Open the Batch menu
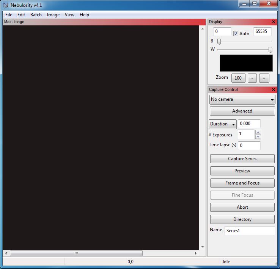Image resolution: width=280 pixels, height=269 pixels. (36, 15)
